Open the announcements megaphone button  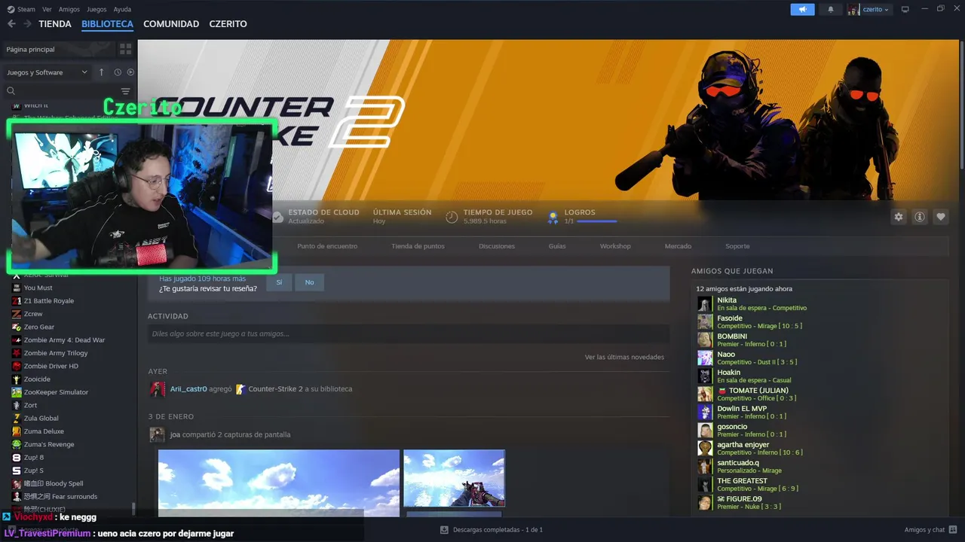click(802, 10)
